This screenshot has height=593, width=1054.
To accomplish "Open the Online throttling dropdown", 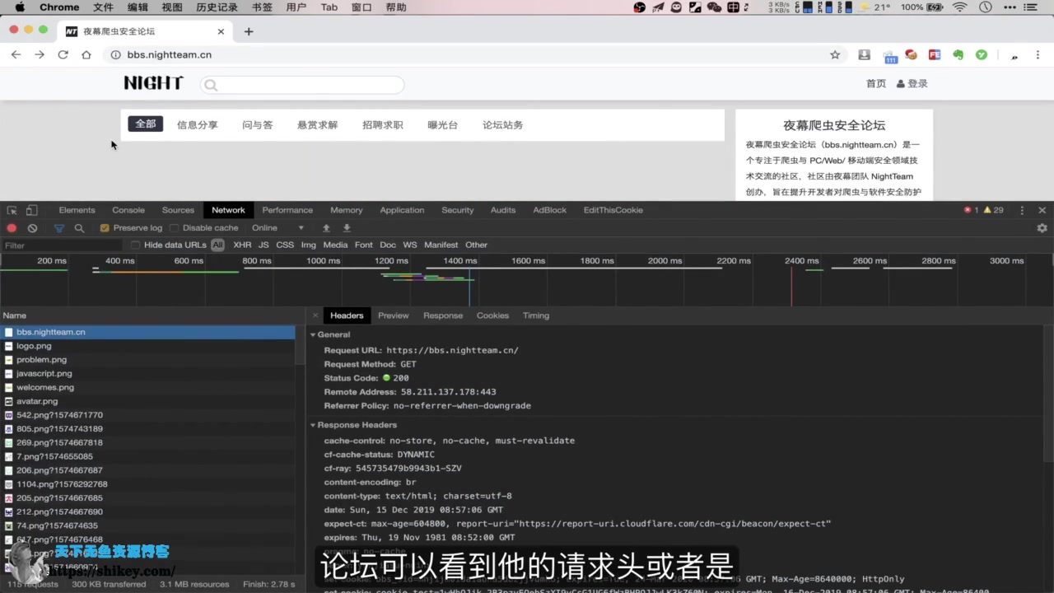I will point(278,228).
